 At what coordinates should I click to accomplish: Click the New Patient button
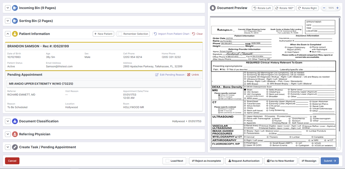click(x=103, y=34)
